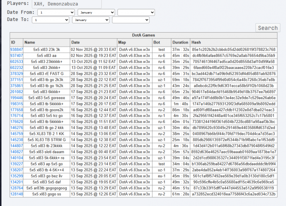Viewport: 286px width, 206px height.
Task: Select game name '5x5 ar83tb gogogogoog'
Action: point(47,188)
